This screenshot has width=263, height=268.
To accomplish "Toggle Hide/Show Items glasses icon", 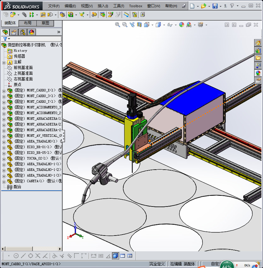I will [x=170, y=25].
